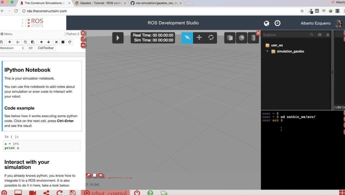Open the CellToolbar dropdown

click(46, 48)
